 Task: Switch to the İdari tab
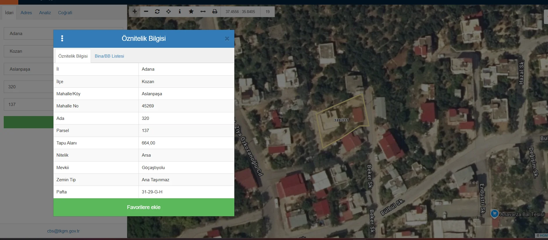coord(9,13)
